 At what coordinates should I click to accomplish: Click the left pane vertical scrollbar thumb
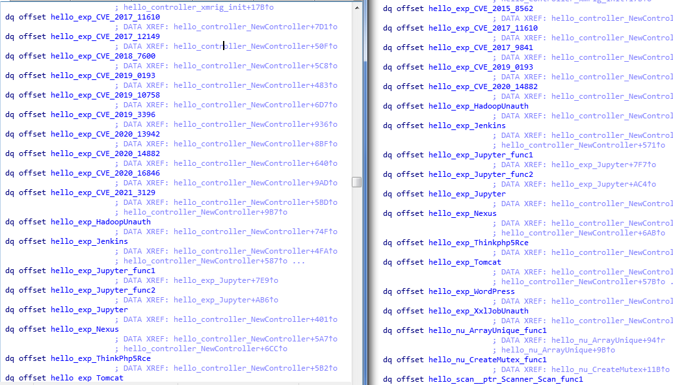[x=357, y=182]
